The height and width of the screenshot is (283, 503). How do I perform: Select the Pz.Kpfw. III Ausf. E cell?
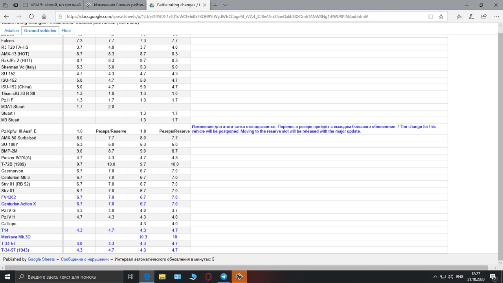point(31,129)
